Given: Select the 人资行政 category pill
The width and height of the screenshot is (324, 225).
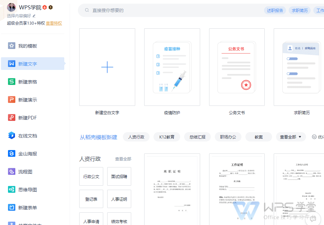Looking at the screenshot, I should pos(136,137).
